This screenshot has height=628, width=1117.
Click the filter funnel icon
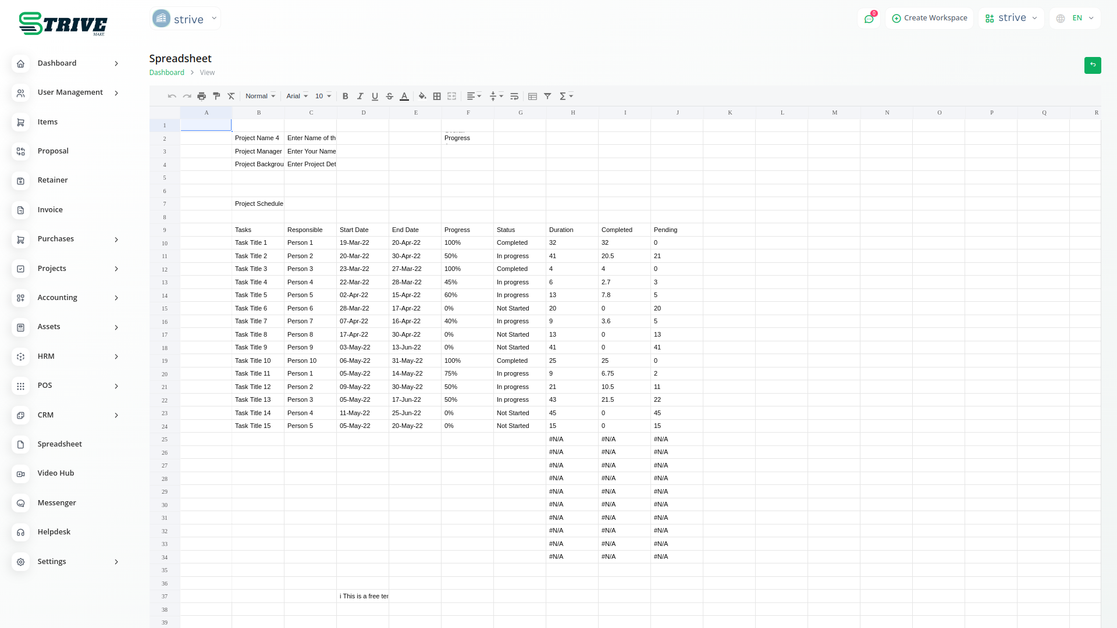tap(547, 97)
